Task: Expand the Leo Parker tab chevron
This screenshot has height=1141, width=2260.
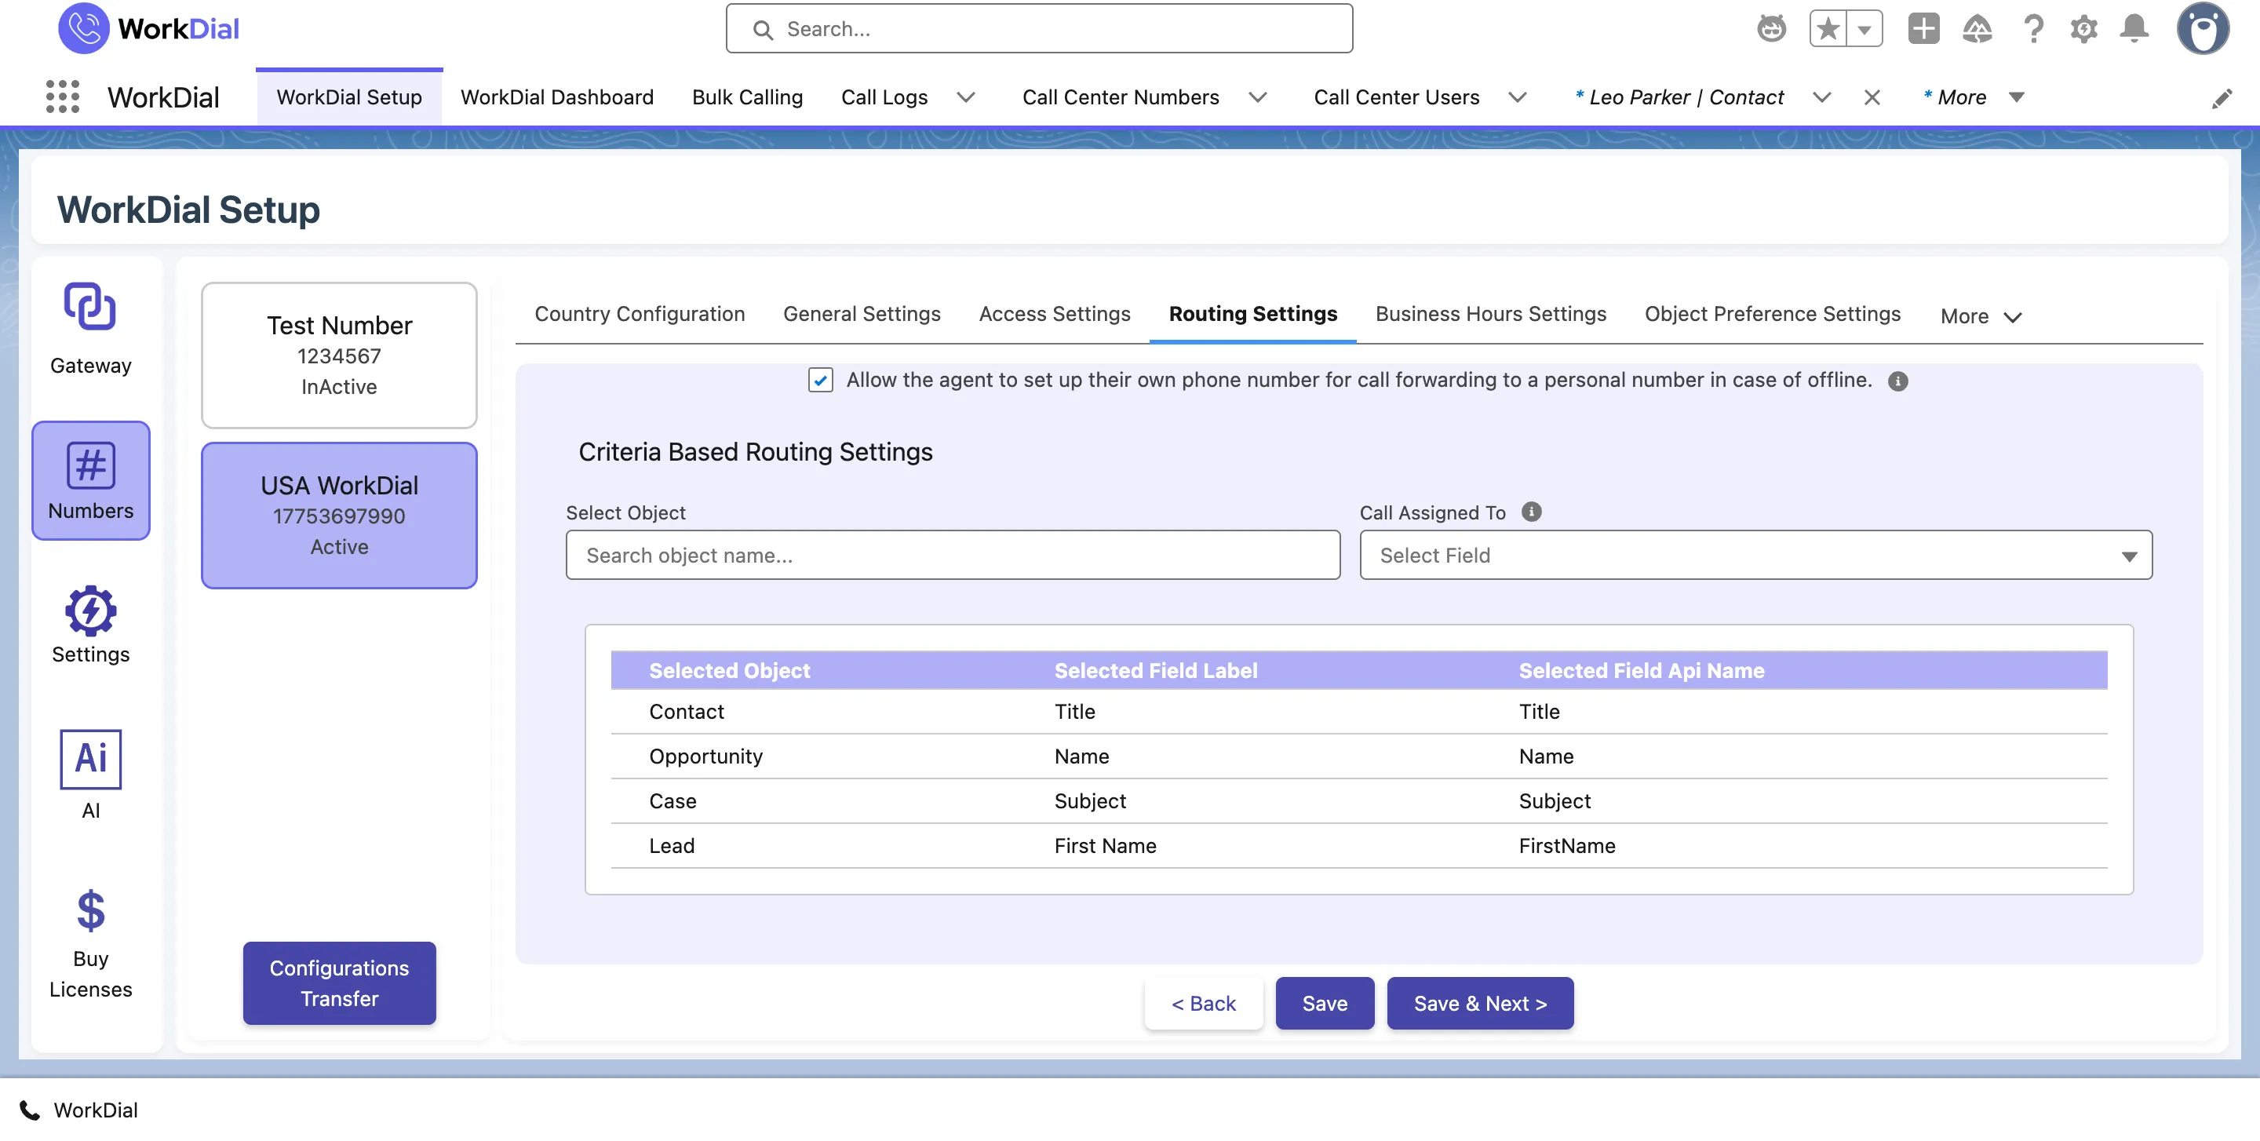Action: pyautogui.click(x=1821, y=97)
